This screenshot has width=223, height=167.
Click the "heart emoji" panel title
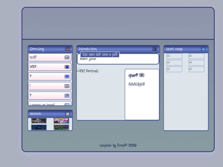174,49
